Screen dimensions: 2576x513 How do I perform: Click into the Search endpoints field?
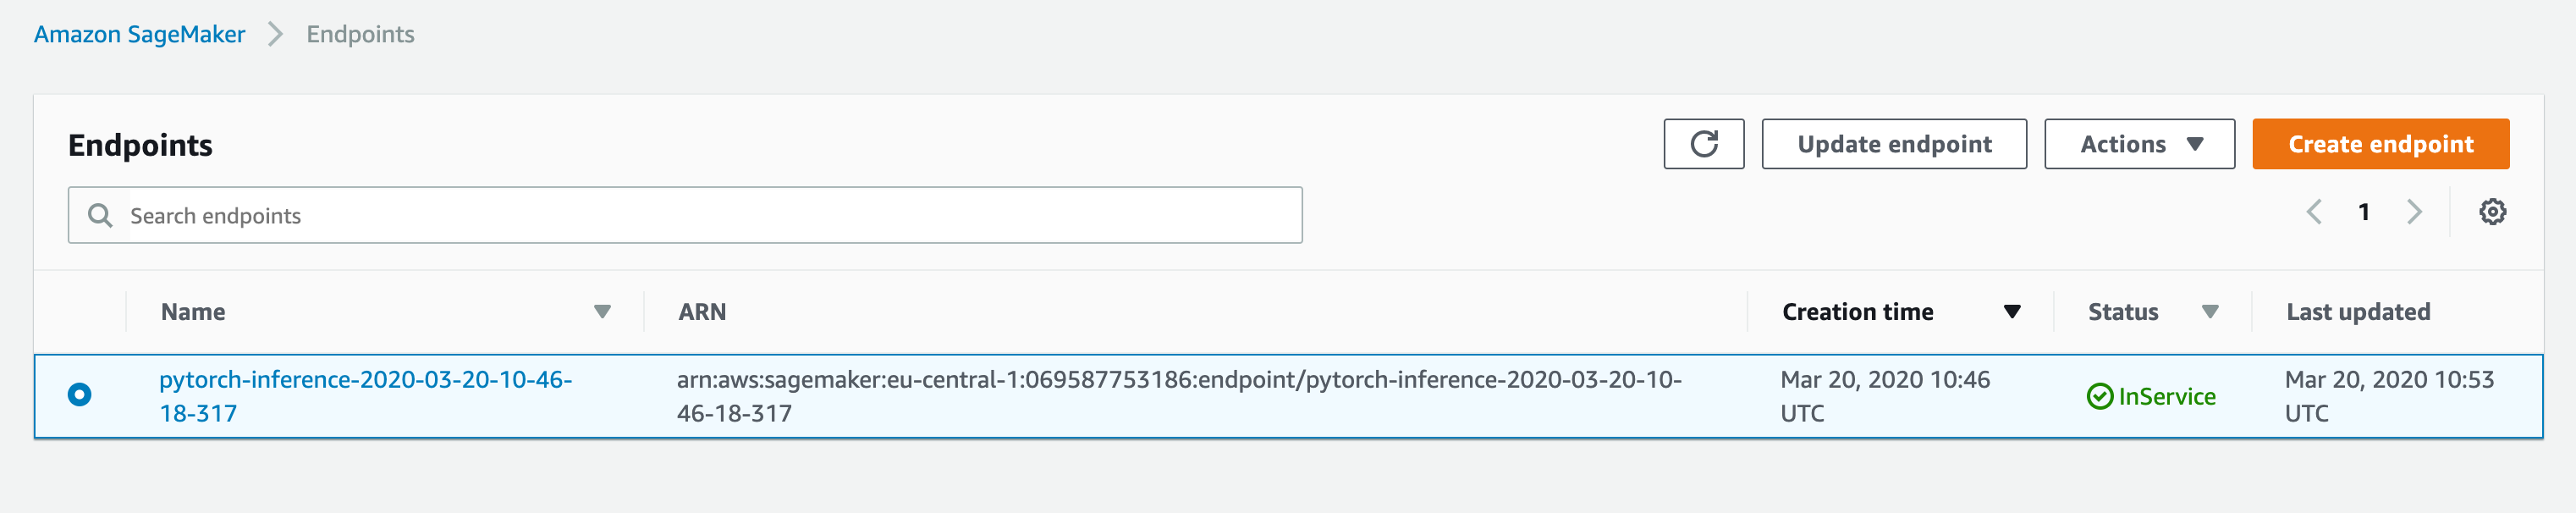(x=685, y=215)
